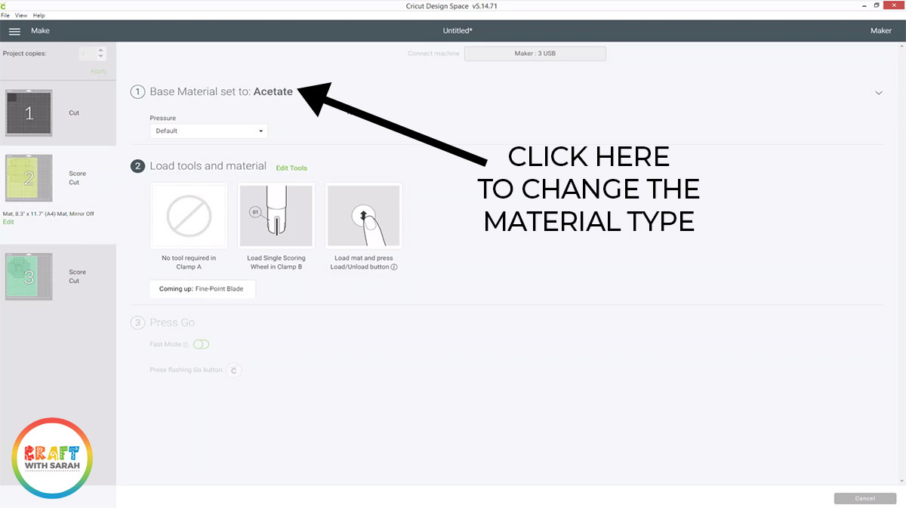This screenshot has height=508, width=906.
Task: Increment Project copies with the up stepper
Action: pos(100,50)
